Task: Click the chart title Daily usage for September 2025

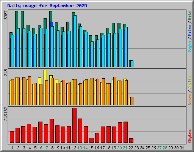Action: pyautogui.click(x=47, y=6)
